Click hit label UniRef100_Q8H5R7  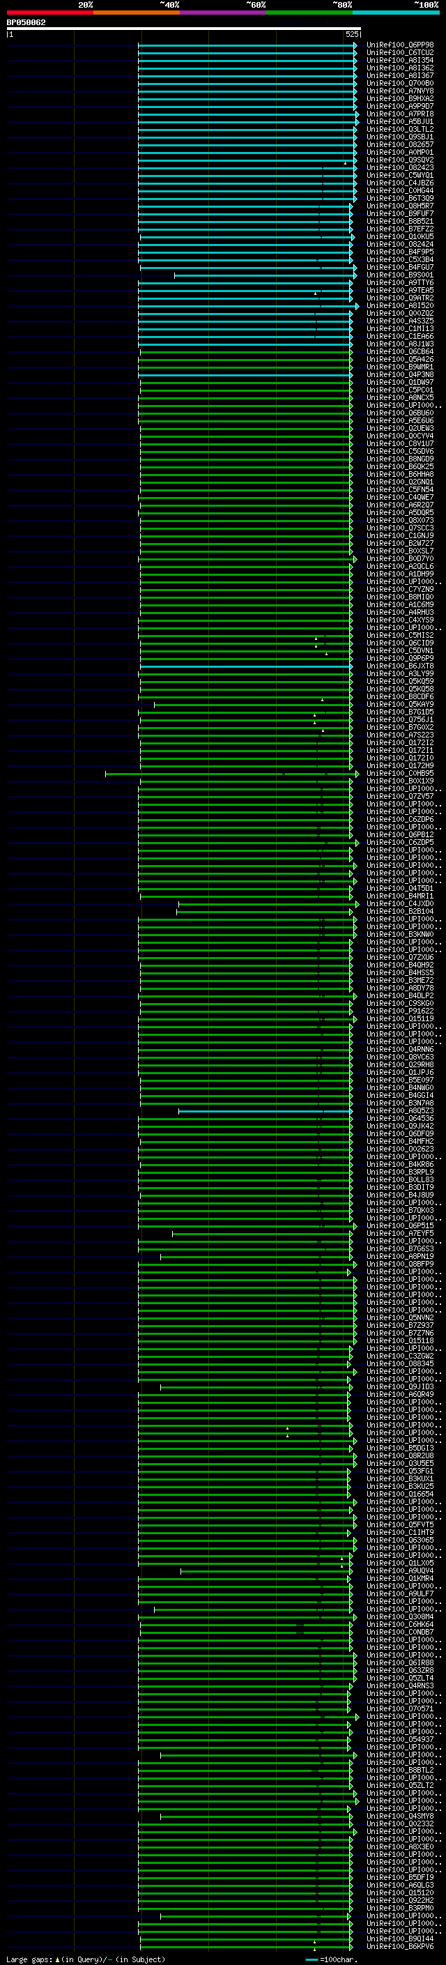[399, 206]
